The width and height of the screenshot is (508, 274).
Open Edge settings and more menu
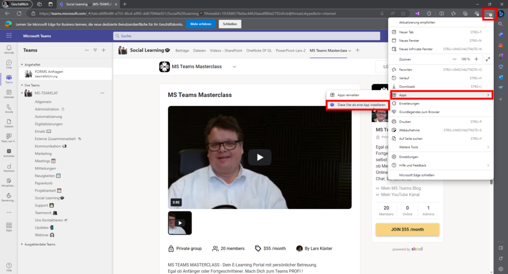coord(489,14)
